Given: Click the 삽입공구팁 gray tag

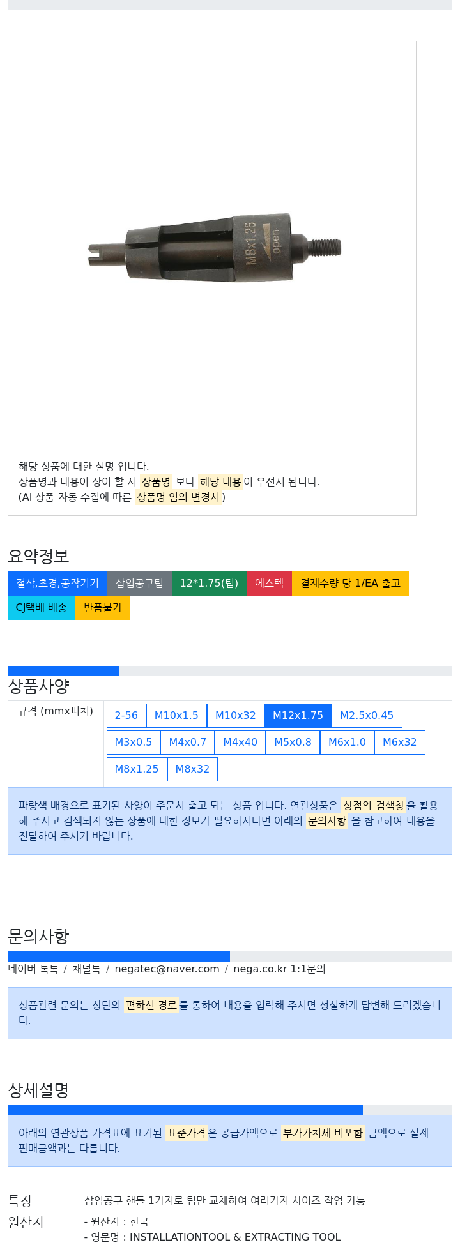Looking at the screenshot, I should coord(139,584).
